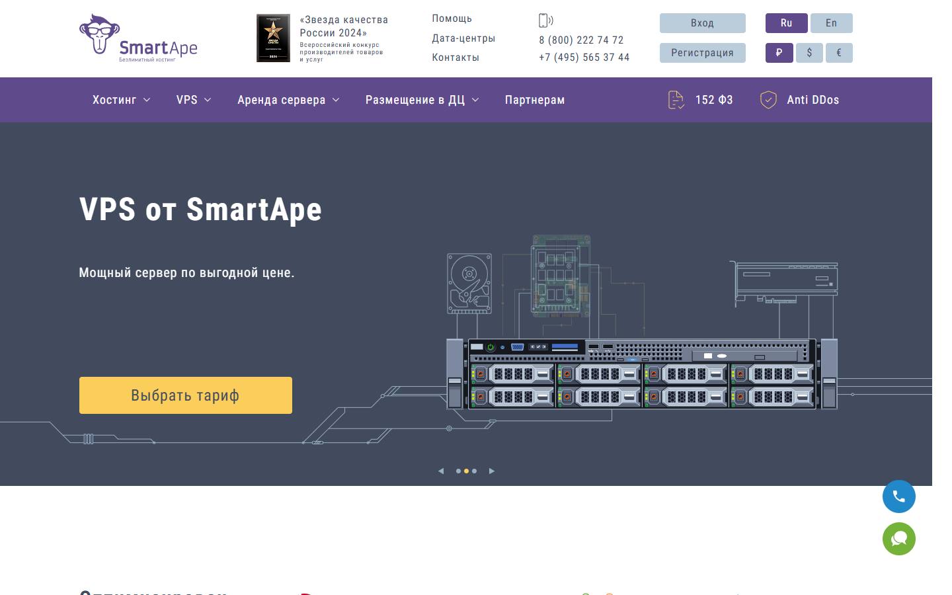
Task: Expand the VPS dropdown menu
Action: pyautogui.click(x=194, y=100)
